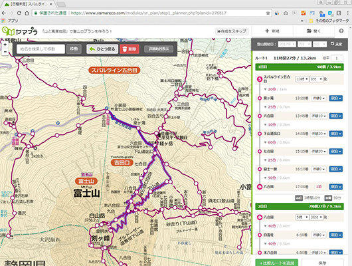352x266 pixels.
Task: Click 詳細地図表示 button
Action: 159,49
